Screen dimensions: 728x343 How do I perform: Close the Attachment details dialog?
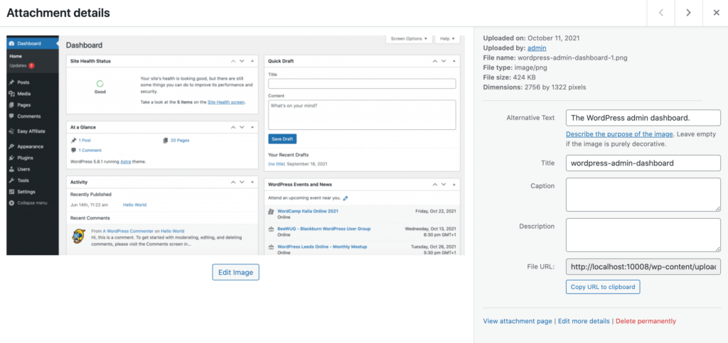716,13
